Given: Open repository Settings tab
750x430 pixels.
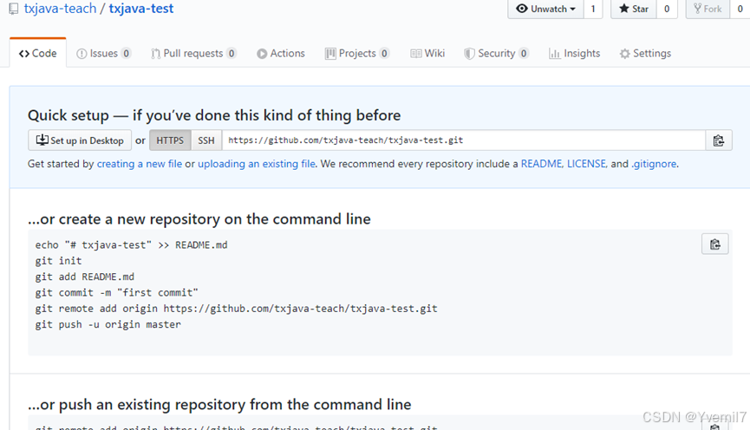Looking at the screenshot, I should click(645, 53).
